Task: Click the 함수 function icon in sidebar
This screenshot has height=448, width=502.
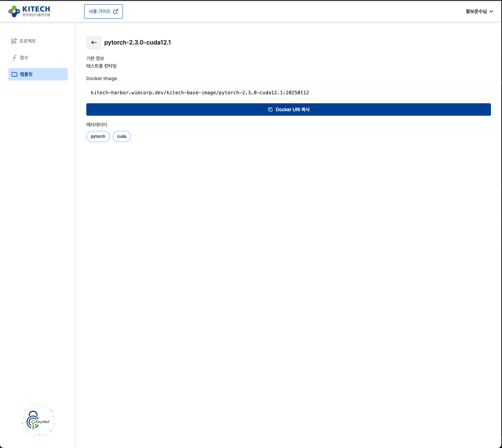Action: pos(14,58)
